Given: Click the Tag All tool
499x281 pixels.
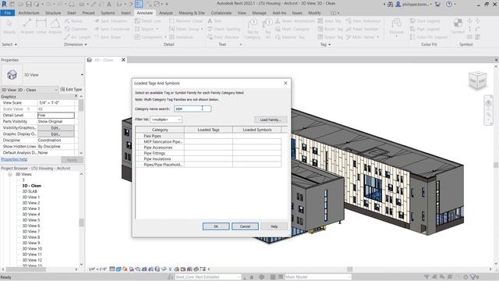Looking at the screenshot, I should coord(267,29).
